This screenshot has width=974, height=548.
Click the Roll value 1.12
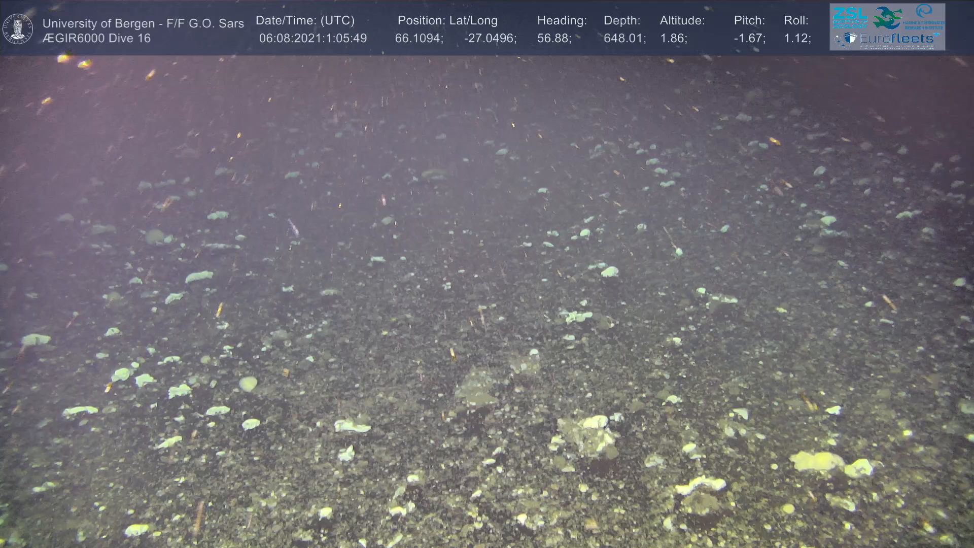pos(796,38)
